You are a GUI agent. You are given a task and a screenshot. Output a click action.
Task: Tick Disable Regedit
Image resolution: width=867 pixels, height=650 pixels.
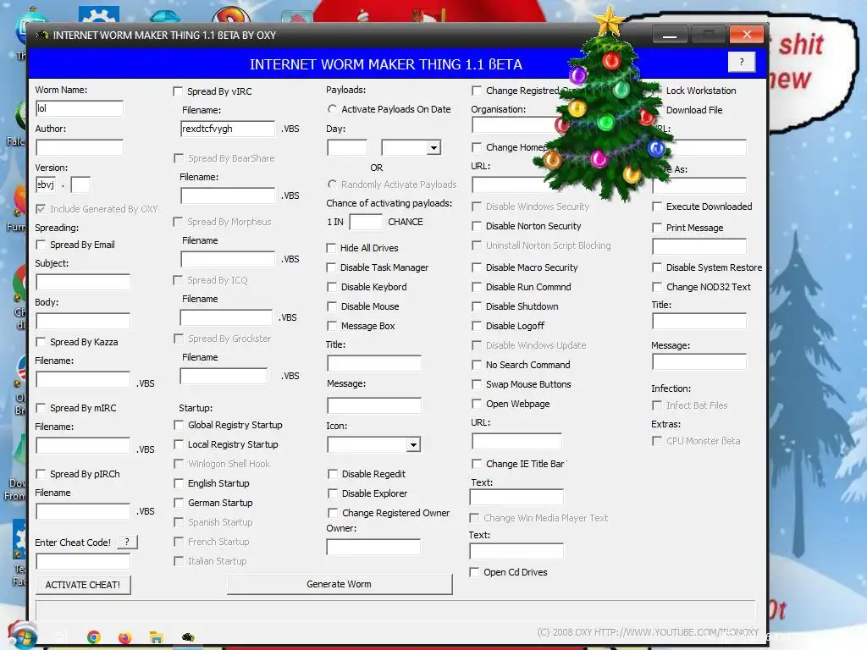tap(332, 474)
